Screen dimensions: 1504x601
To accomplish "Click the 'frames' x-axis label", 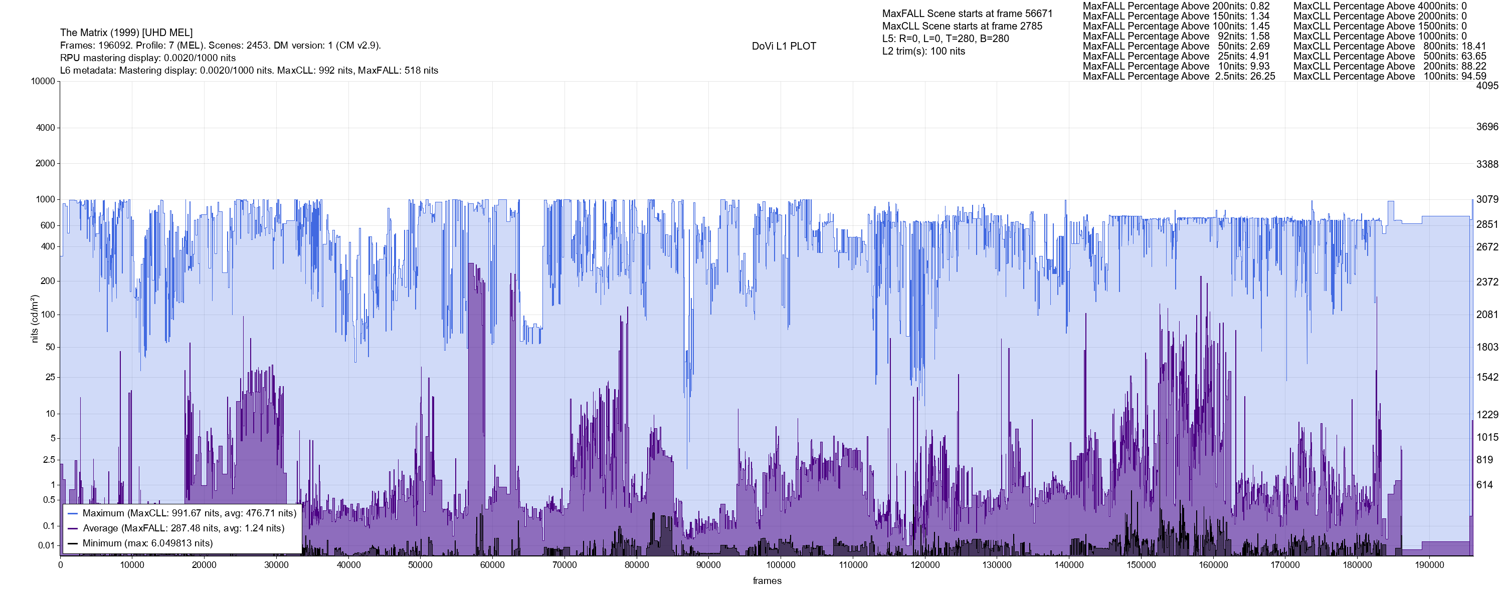I will 767,581.
